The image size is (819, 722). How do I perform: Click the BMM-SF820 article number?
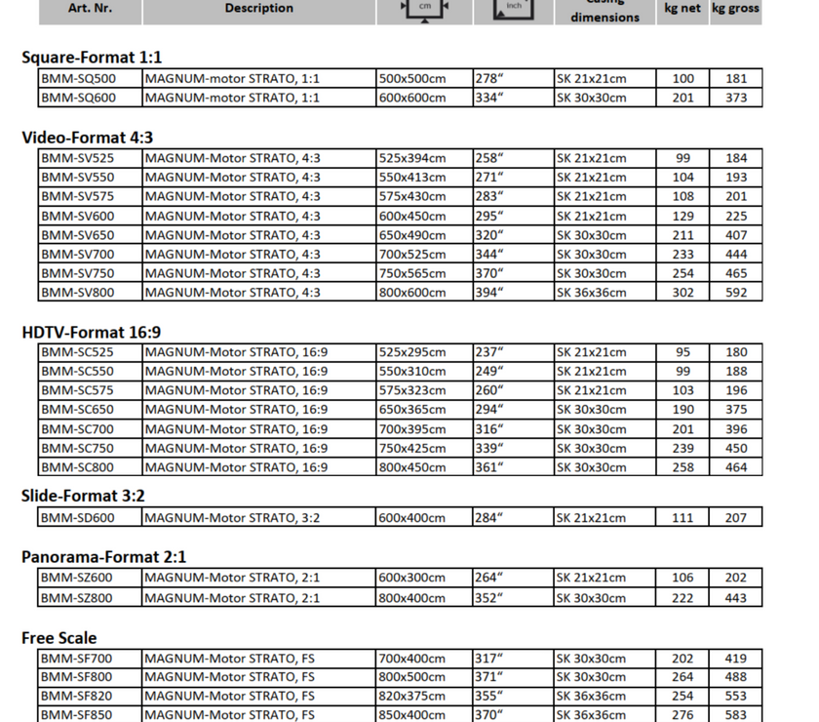coord(78,696)
